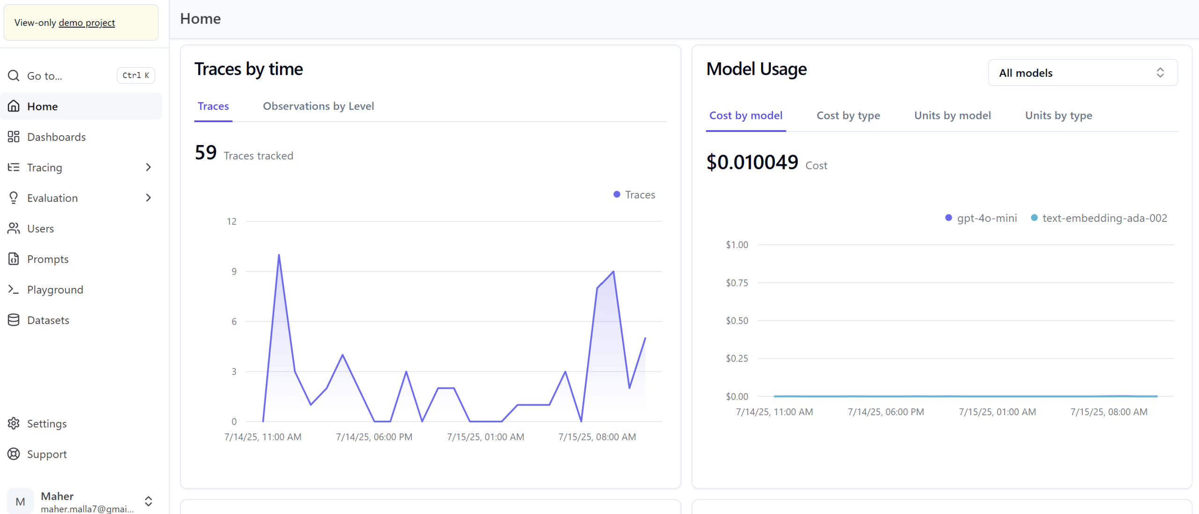
Task: Open Dashboards via its grid icon
Action: 14,137
